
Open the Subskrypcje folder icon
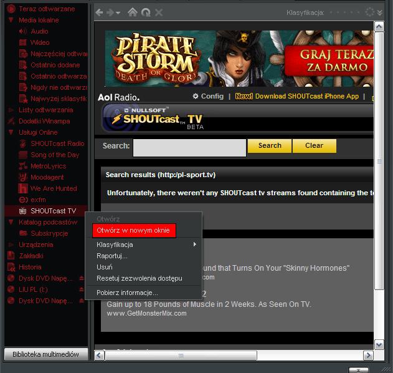click(23, 233)
